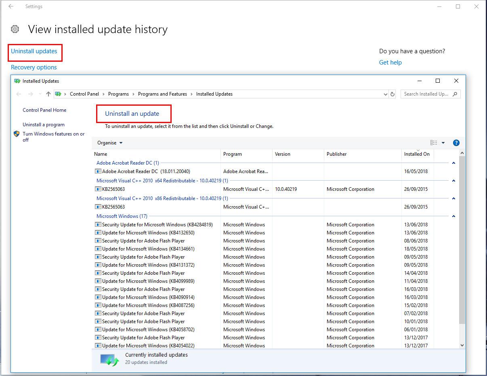Click the scroll down arrow of the updates list

462,345
